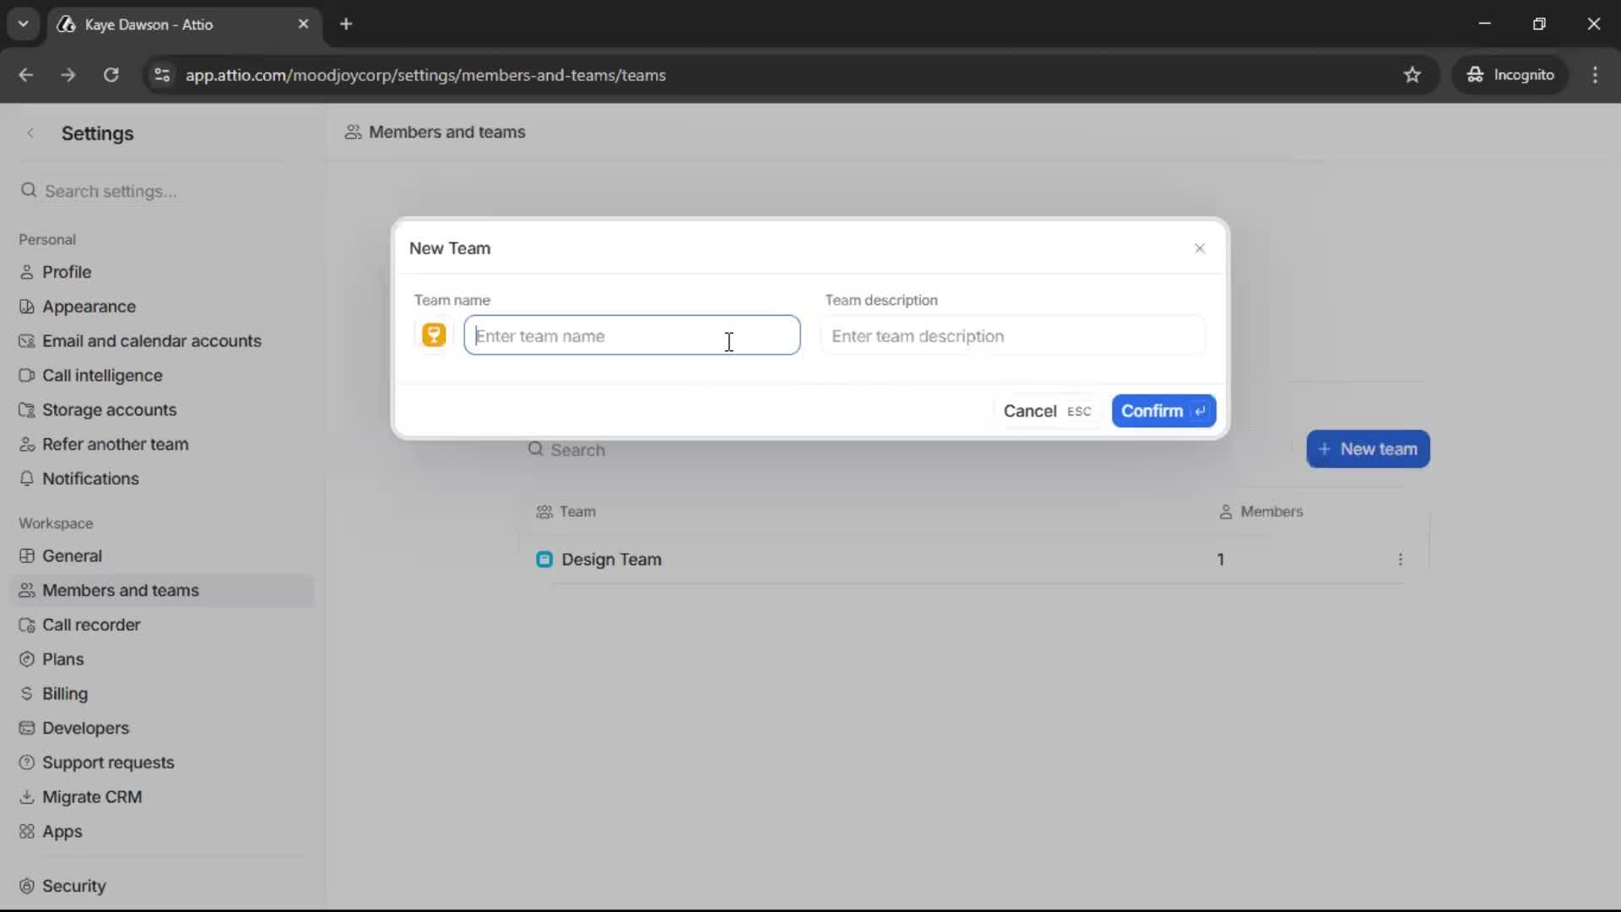Select Members and teams in the sidebar
The image size is (1621, 912).
click(x=121, y=590)
